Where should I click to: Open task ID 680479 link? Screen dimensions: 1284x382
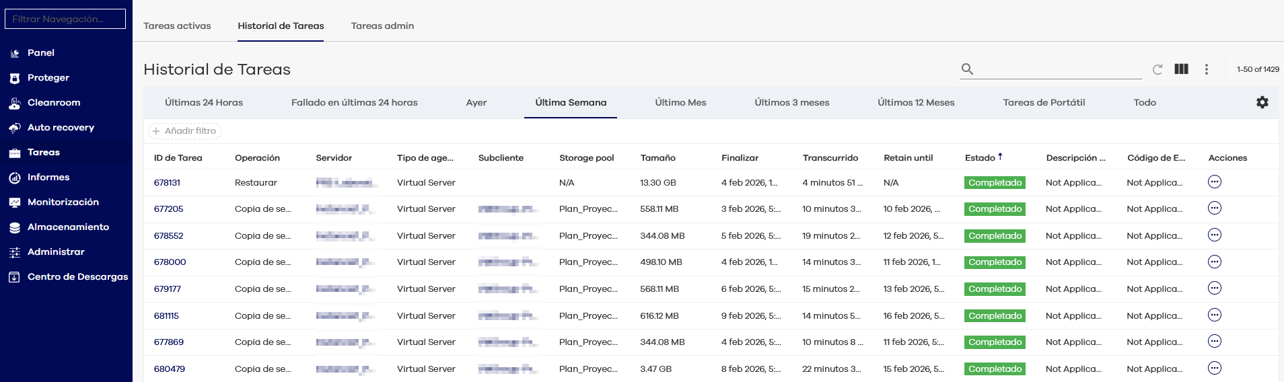pos(170,369)
